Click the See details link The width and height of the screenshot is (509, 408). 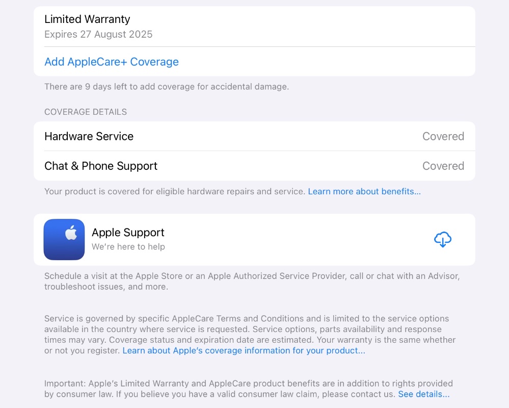pyautogui.click(x=423, y=394)
